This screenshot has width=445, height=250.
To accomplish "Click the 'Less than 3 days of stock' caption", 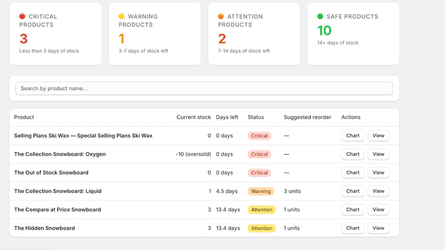I will [x=49, y=51].
